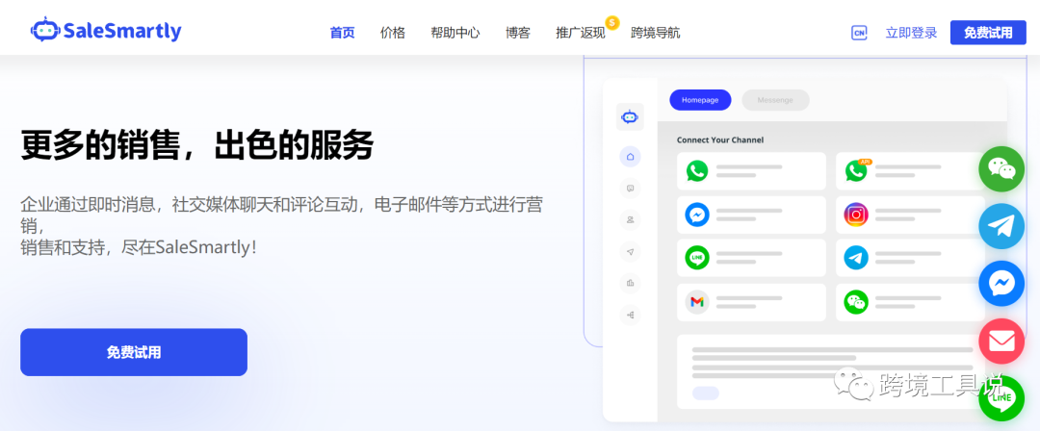Image resolution: width=1040 pixels, height=431 pixels.
Task: Click the large 免费试用 hero button
Action: [134, 352]
